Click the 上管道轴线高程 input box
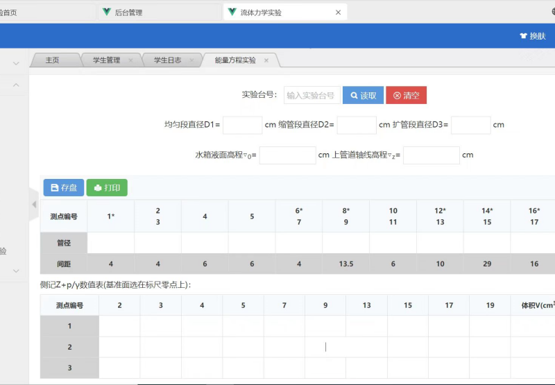This screenshot has width=555, height=385. 432,155
